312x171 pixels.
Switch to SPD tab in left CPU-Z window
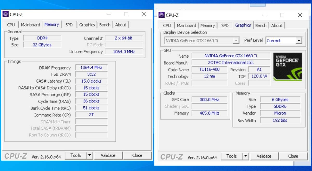pos(69,25)
